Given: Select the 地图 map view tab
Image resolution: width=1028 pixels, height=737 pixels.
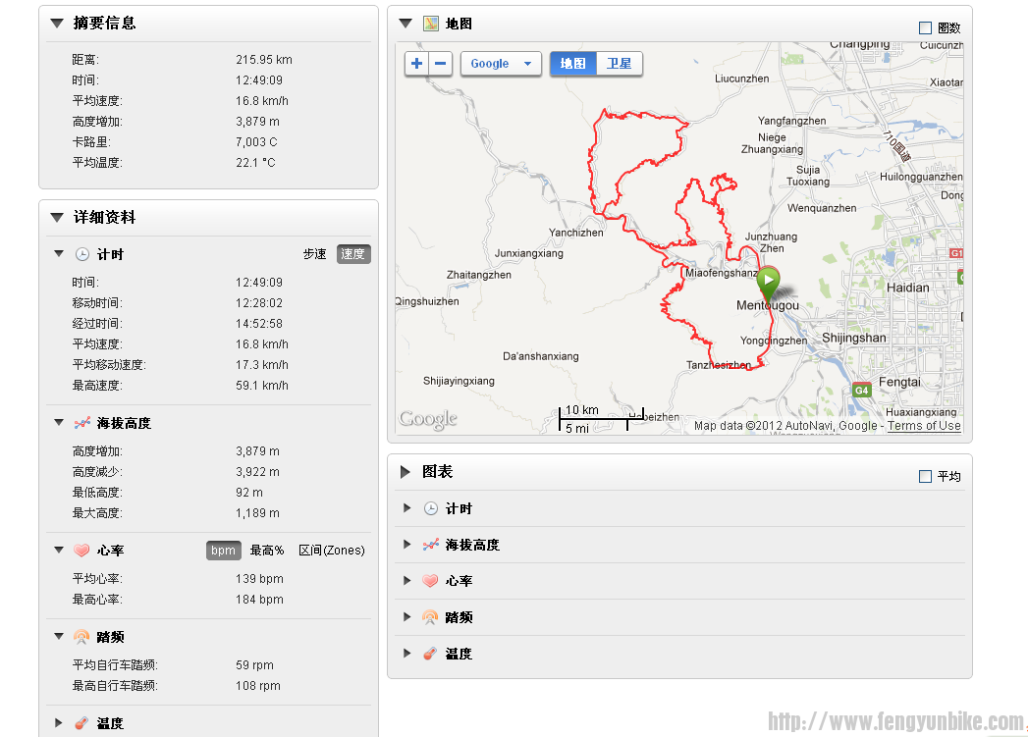Looking at the screenshot, I should pyautogui.click(x=573, y=64).
